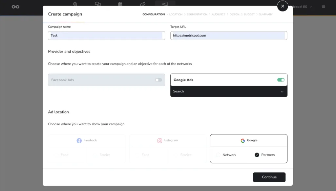The height and width of the screenshot is (191, 336).
Task: Go to the Design step
Action: pos(234,14)
